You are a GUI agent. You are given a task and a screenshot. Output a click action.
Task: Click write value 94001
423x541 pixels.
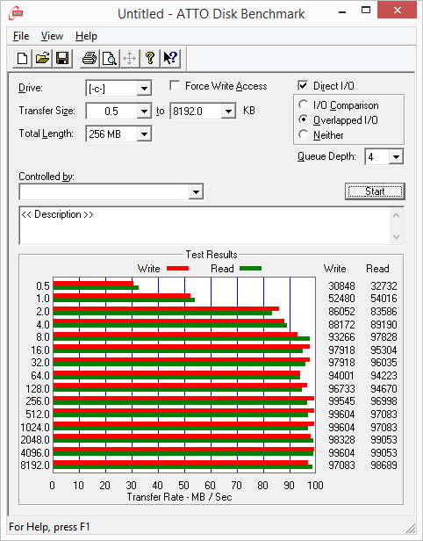(x=341, y=375)
